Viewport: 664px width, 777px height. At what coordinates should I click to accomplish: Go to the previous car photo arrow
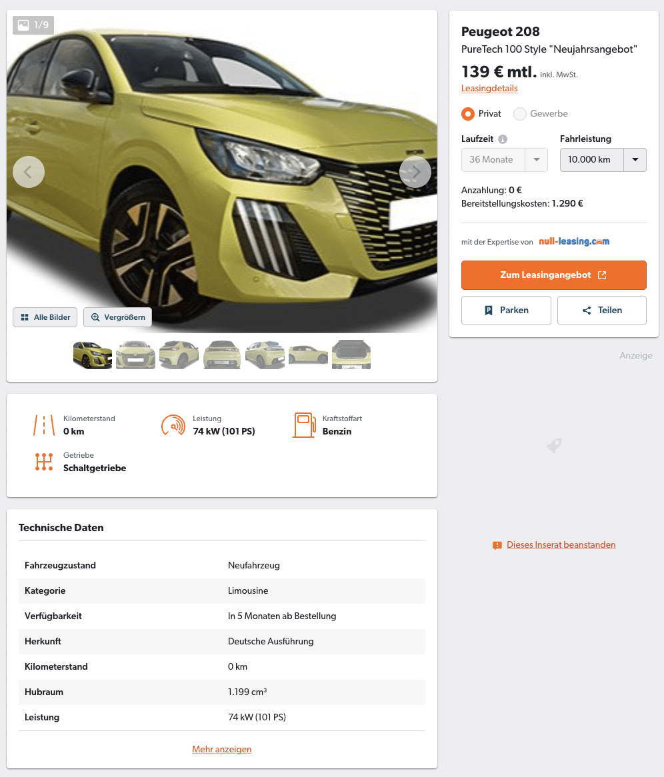(29, 172)
